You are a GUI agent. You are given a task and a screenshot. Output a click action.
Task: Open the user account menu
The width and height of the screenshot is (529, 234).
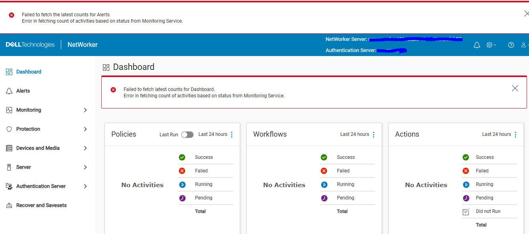(525, 45)
